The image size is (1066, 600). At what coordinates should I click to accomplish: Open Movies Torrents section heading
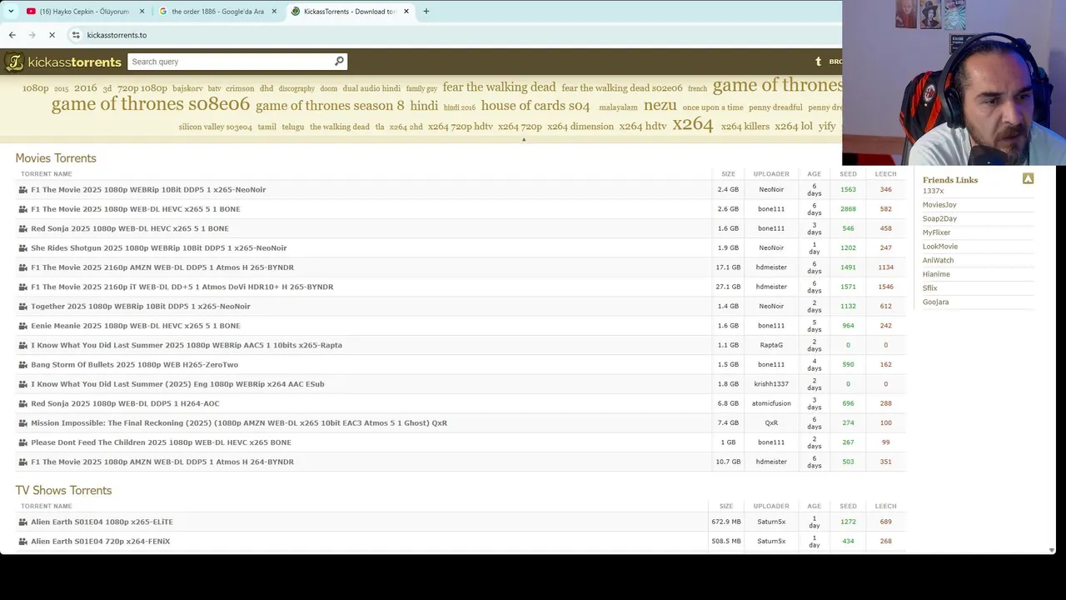click(56, 158)
